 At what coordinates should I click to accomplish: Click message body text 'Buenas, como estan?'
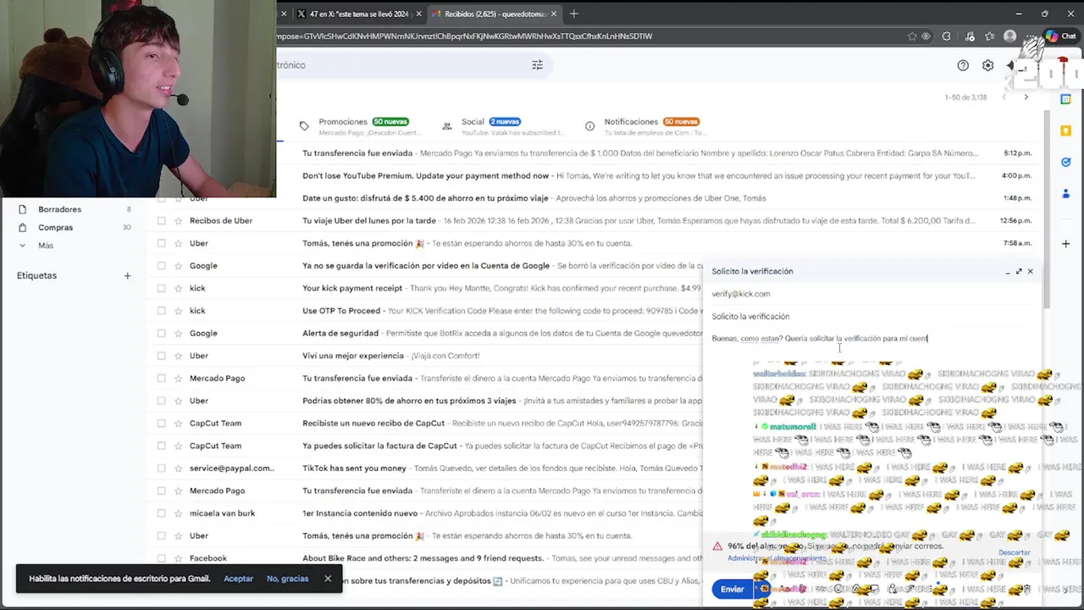click(746, 339)
